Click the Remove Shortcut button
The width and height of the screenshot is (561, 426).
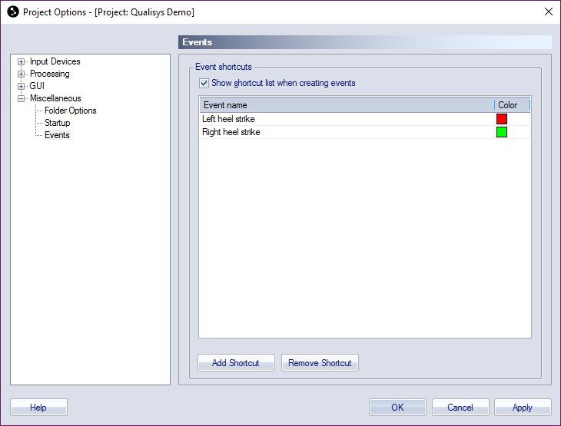[320, 363]
